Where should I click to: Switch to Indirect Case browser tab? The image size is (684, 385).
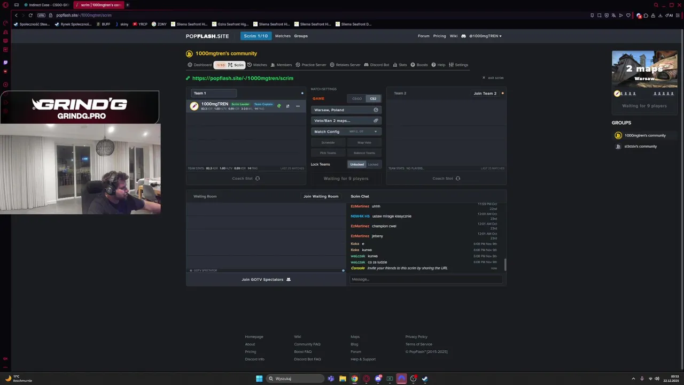coord(47,5)
